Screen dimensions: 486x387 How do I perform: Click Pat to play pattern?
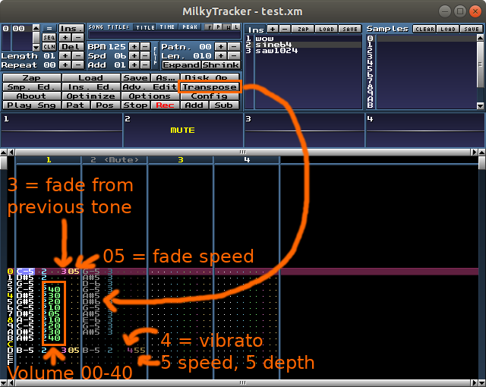coord(76,105)
